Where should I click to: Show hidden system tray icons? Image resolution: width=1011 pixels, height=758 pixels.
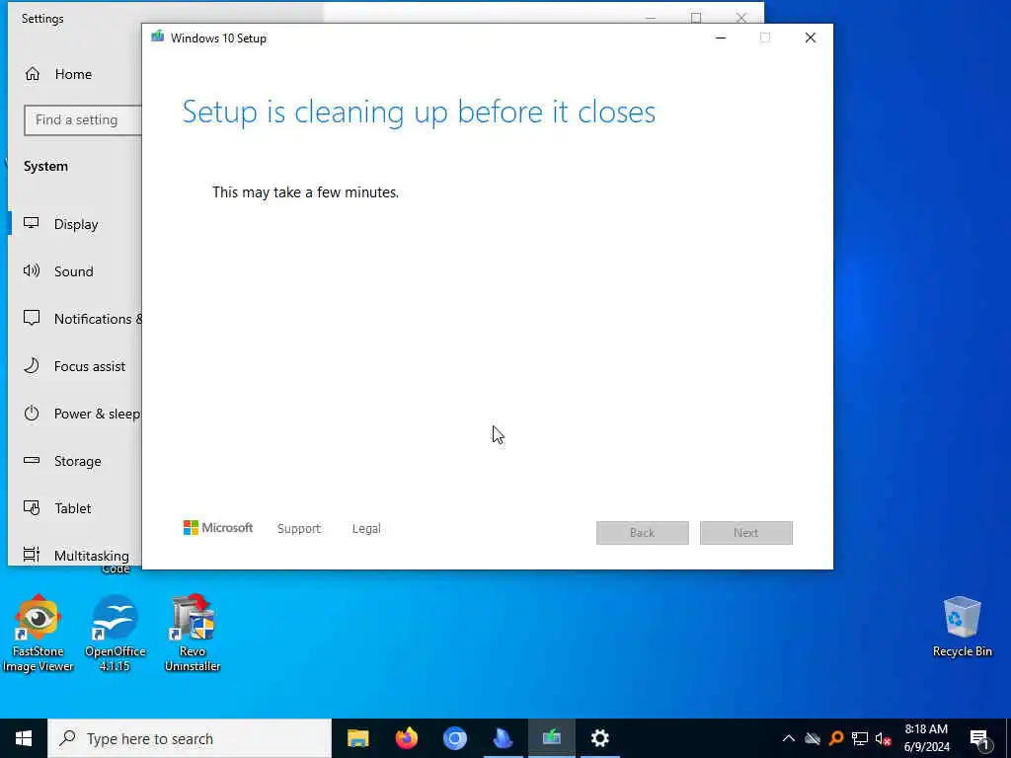pyautogui.click(x=789, y=738)
